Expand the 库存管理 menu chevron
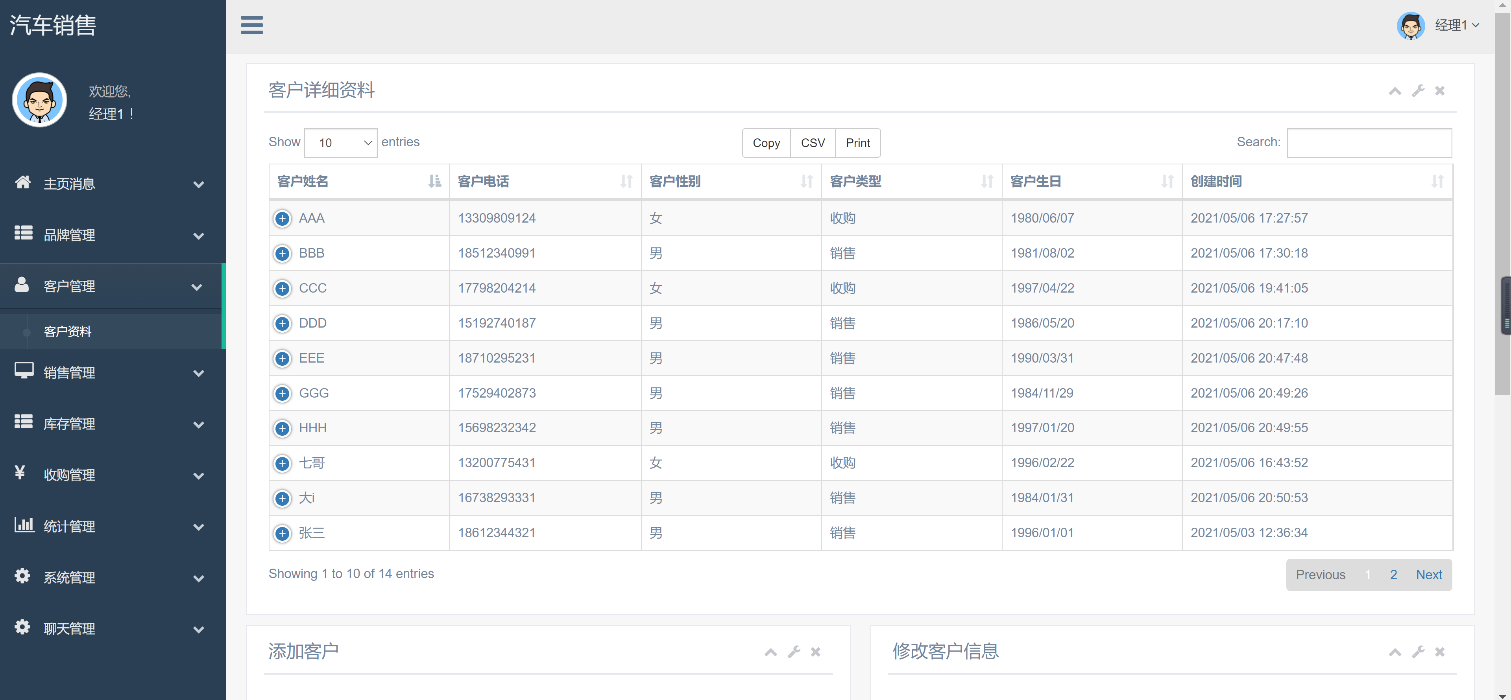The width and height of the screenshot is (1511, 700). [x=199, y=424]
